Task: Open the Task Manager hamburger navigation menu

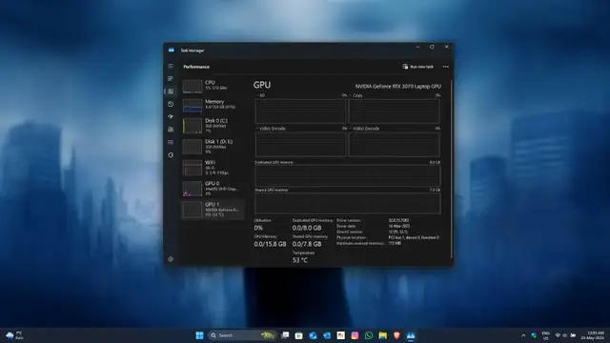Action: (x=171, y=66)
